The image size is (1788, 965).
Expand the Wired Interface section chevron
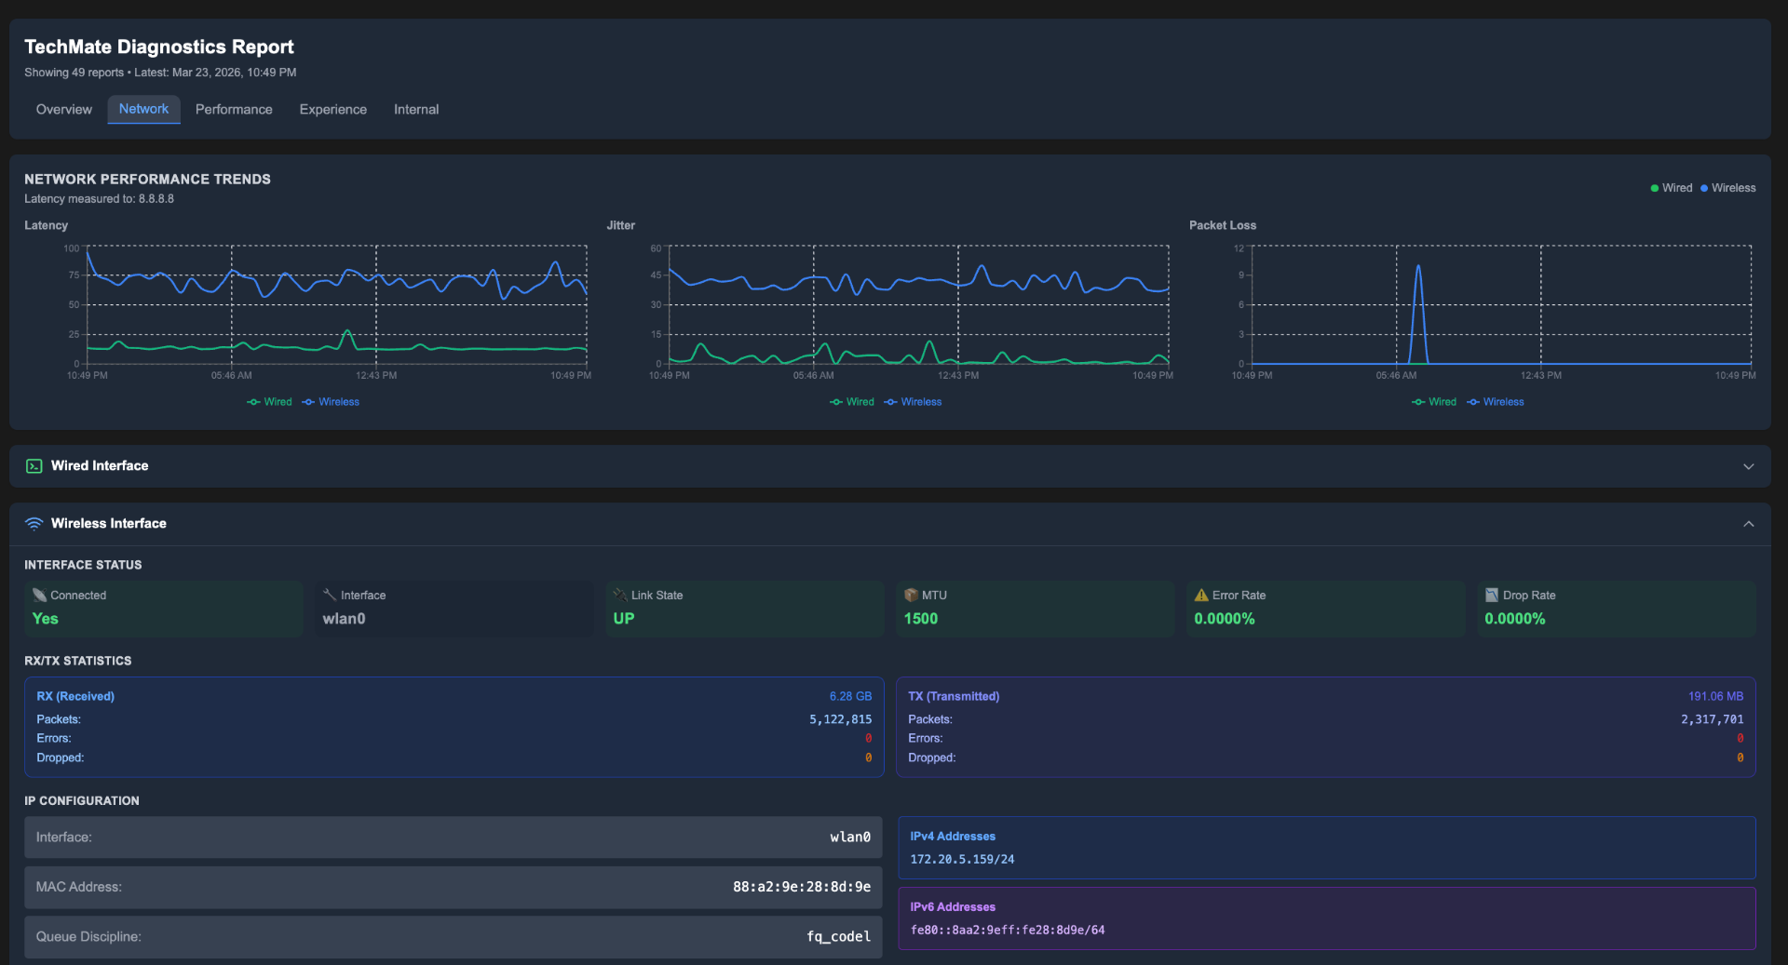point(1748,466)
